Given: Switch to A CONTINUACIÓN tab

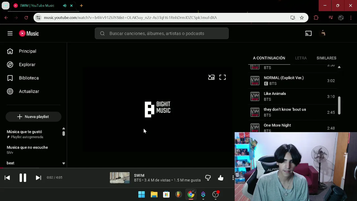Looking at the screenshot, I should (269, 58).
